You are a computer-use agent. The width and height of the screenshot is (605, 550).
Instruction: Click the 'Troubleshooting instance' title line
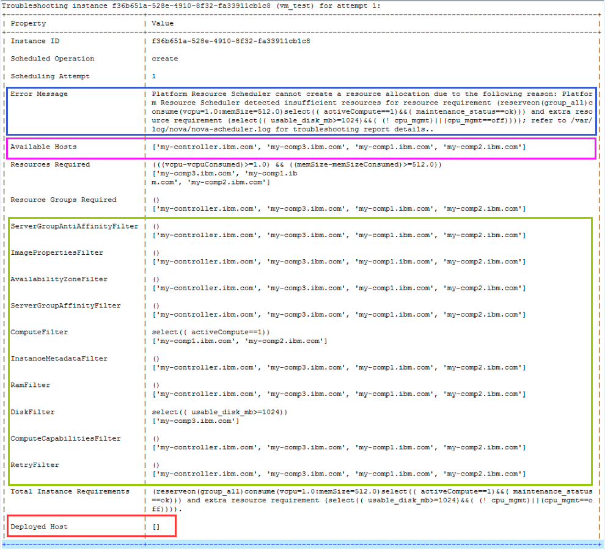(x=191, y=5)
